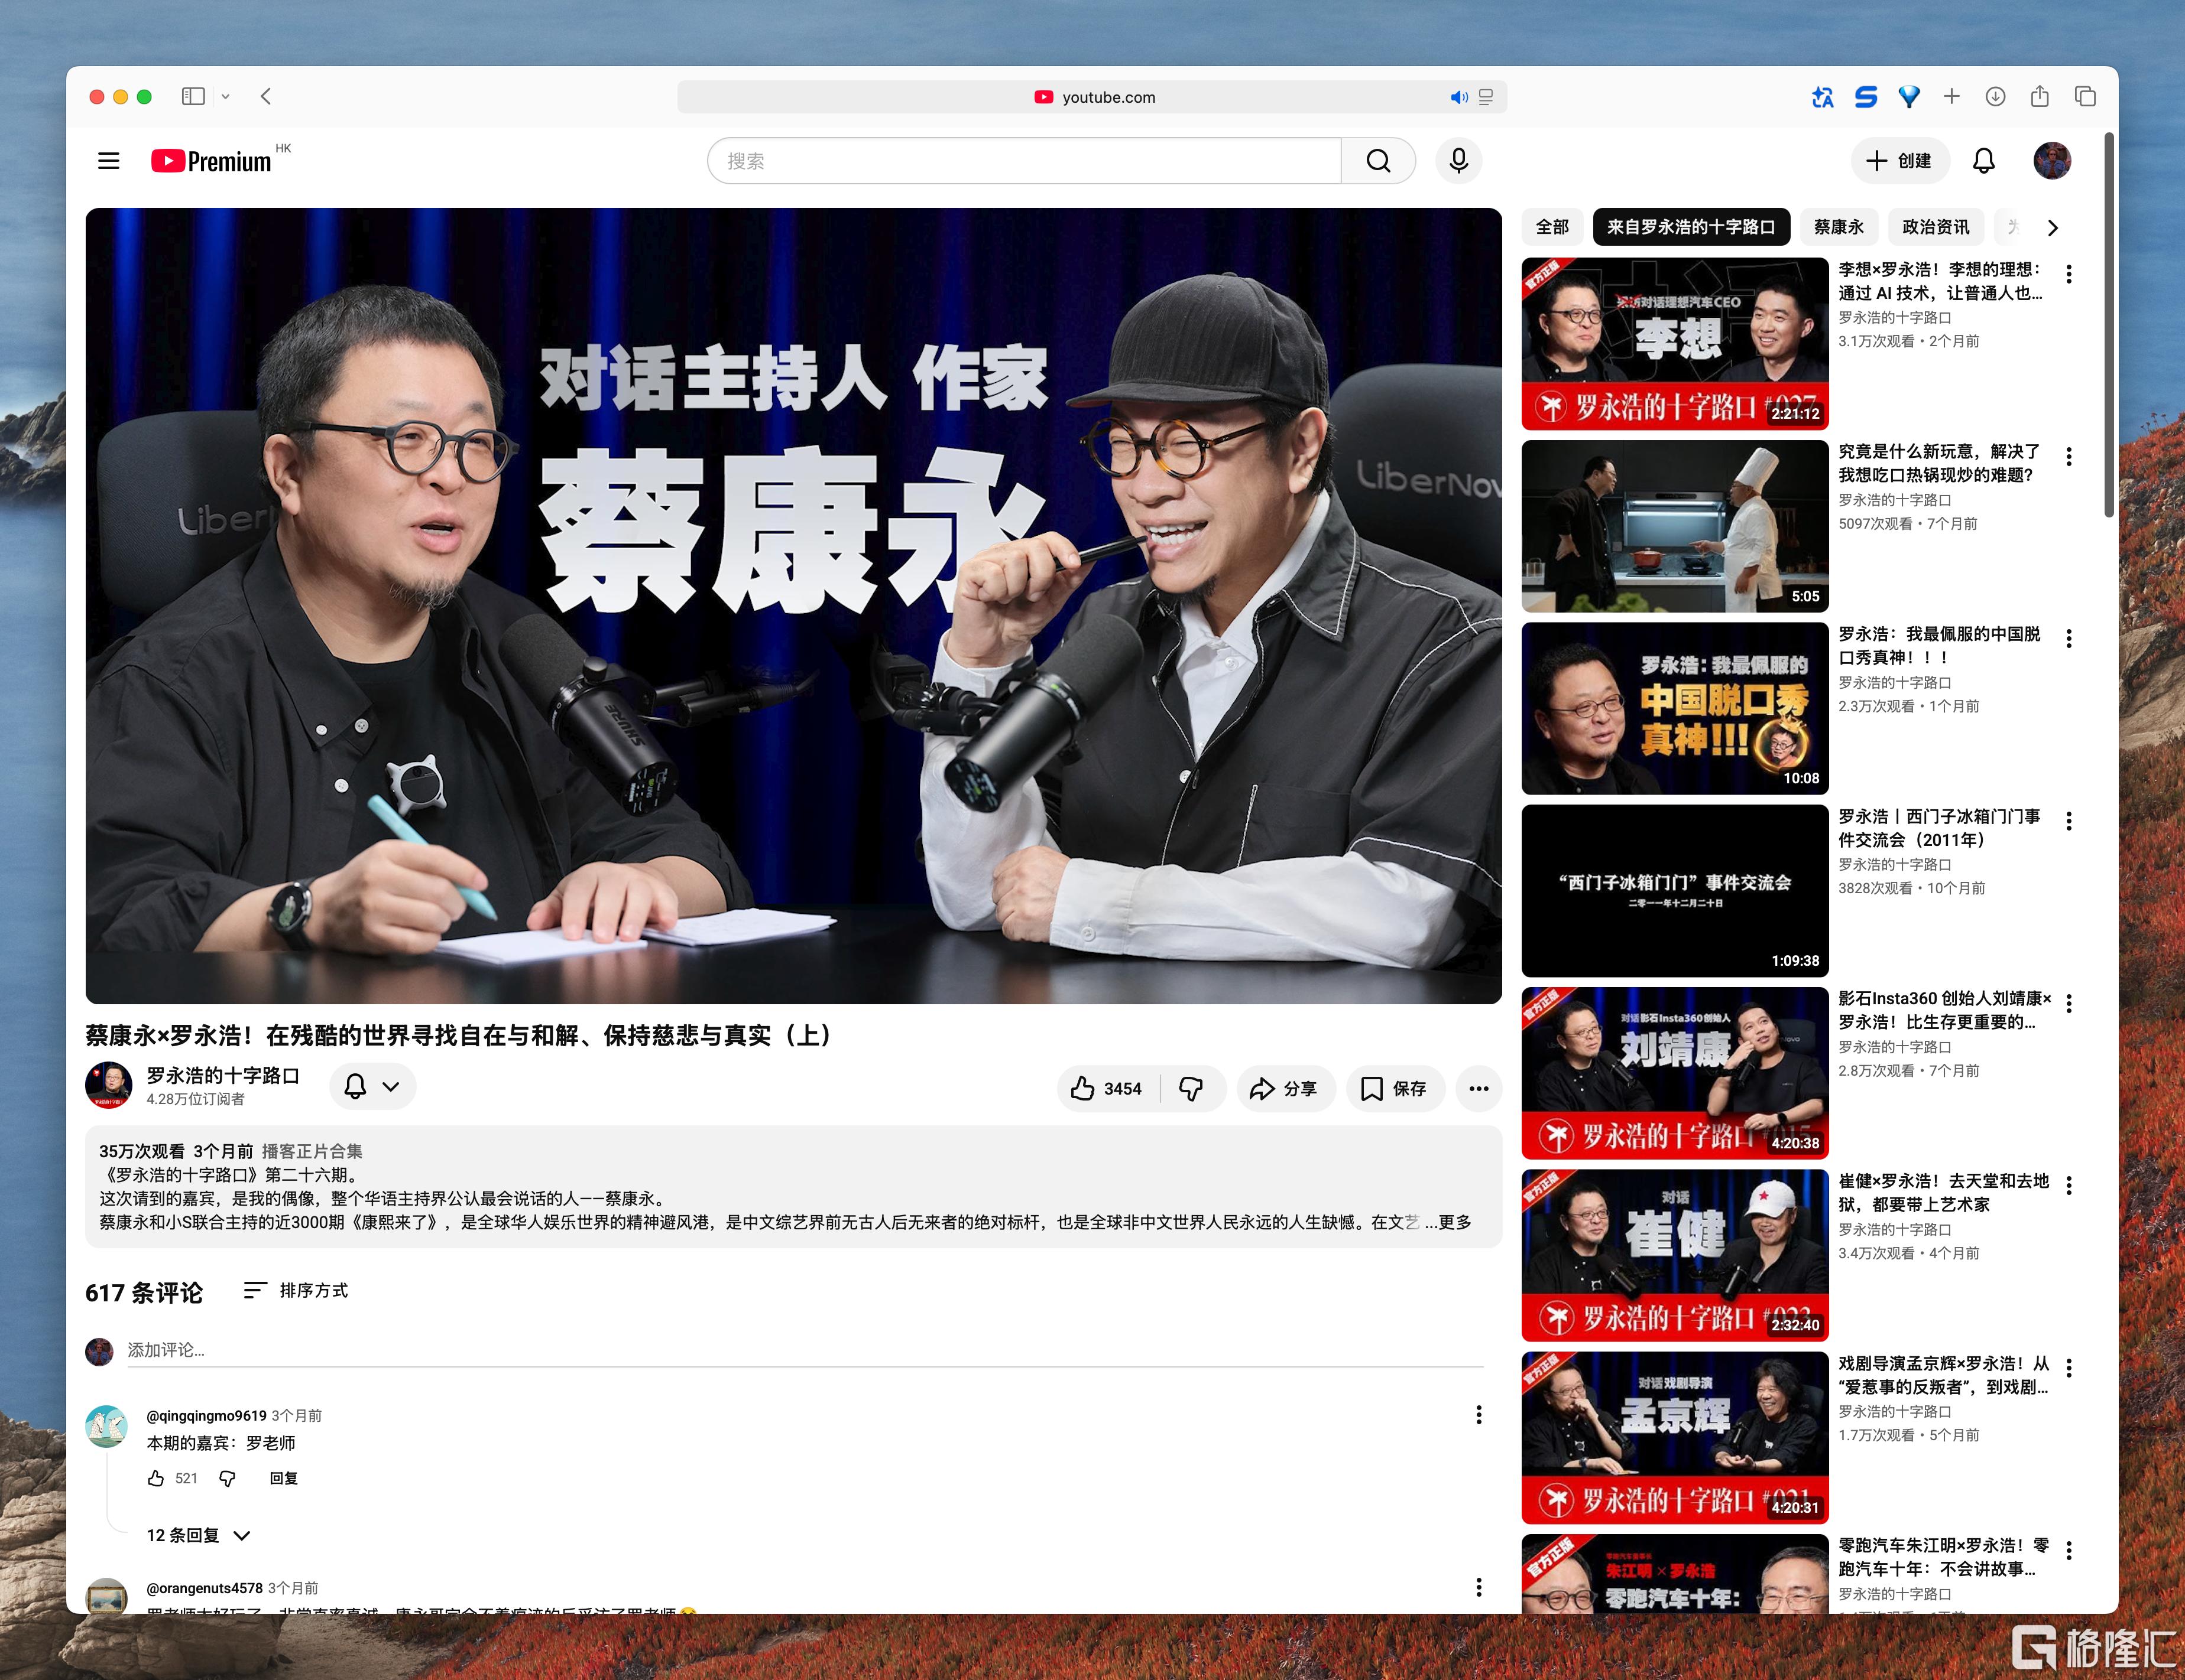Open title 戏剧导演孟京辉×罗永浩
2185x1680 pixels.
(x=1944, y=1375)
